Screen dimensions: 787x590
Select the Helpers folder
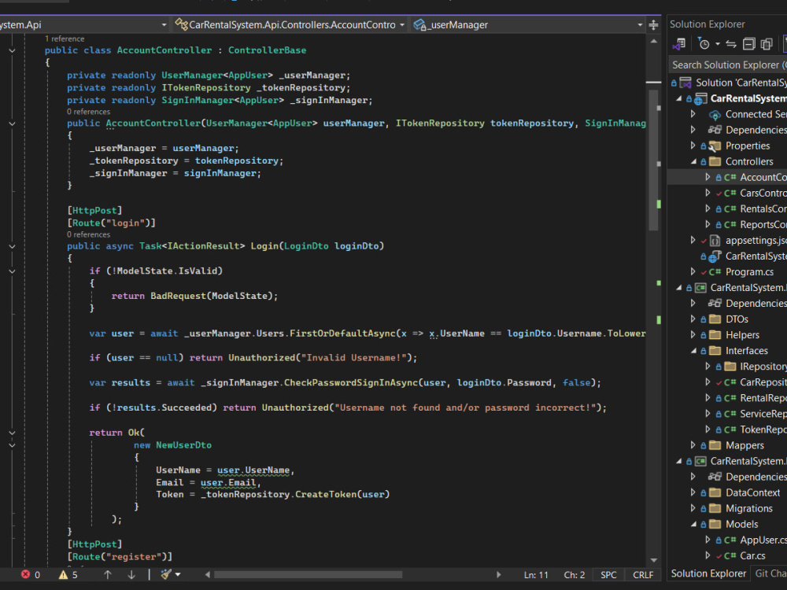click(x=742, y=335)
